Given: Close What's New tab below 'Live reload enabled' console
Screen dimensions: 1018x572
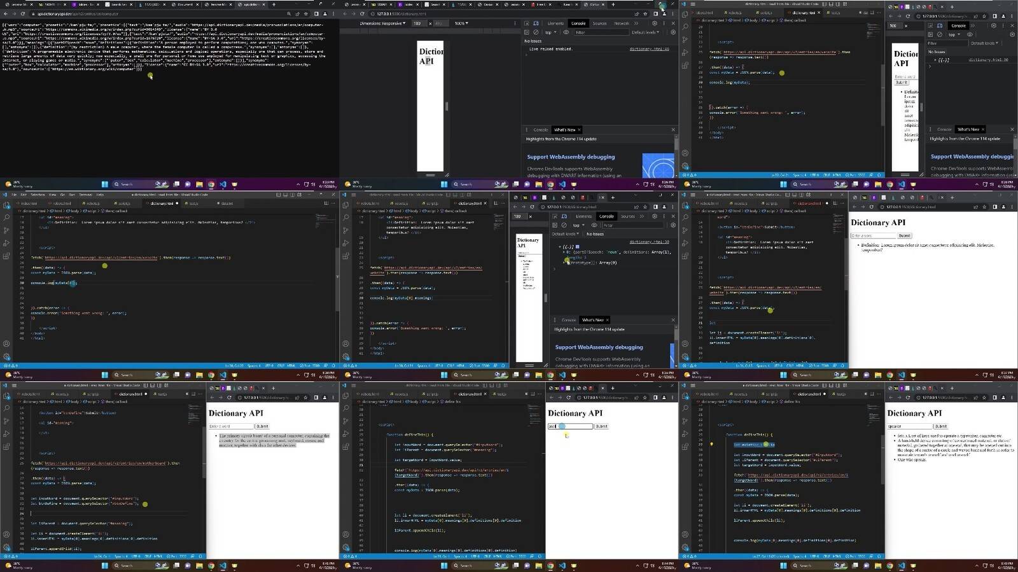Looking at the screenshot, I should click(x=580, y=130).
